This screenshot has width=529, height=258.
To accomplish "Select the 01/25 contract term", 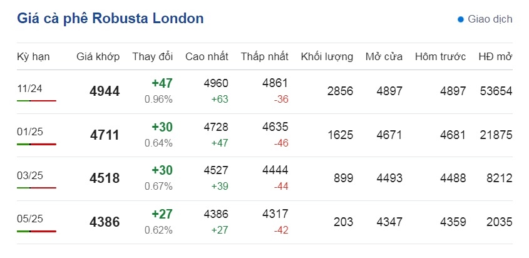I will coord(29,132).
